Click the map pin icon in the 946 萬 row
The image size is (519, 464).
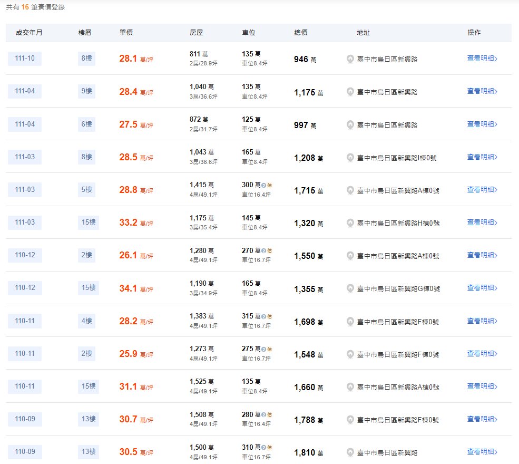pyautogui.click(x=350, y=59)
